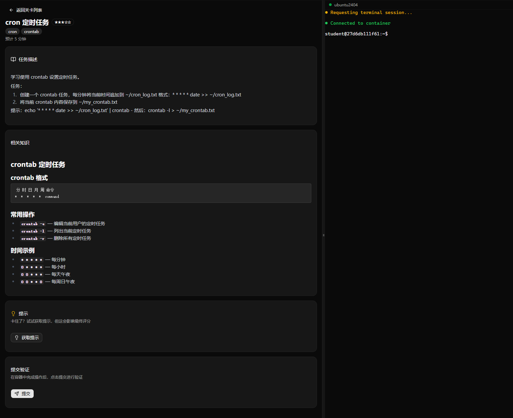The height and width of the screenshot is (418, 513).
Task: Select the ubuntu2404 terminal tab
Action: pyautogui.click(x=346, y=5)
